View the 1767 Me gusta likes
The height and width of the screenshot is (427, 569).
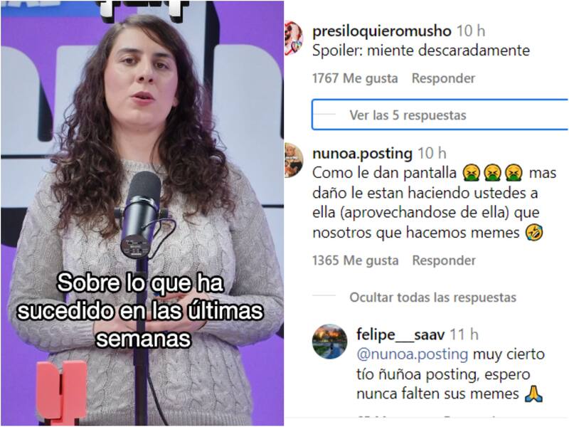click(x=355, y=78)
